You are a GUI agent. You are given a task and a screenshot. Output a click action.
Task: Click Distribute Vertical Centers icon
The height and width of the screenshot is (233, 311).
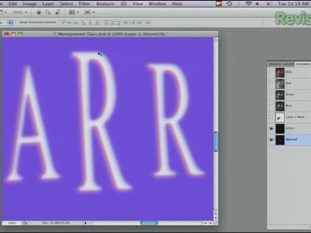tap(112, 22)
